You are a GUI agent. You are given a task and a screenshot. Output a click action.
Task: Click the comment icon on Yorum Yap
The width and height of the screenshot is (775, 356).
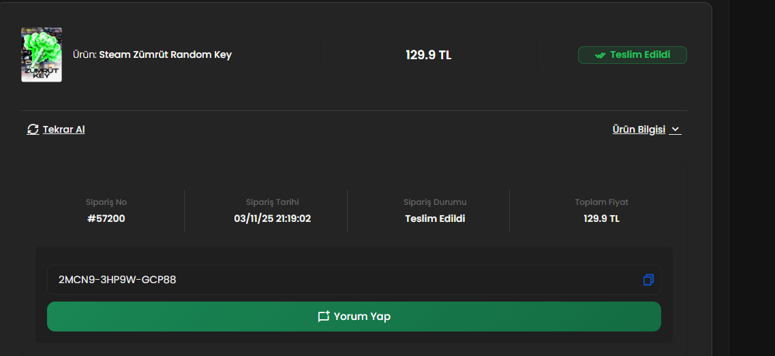323,317
